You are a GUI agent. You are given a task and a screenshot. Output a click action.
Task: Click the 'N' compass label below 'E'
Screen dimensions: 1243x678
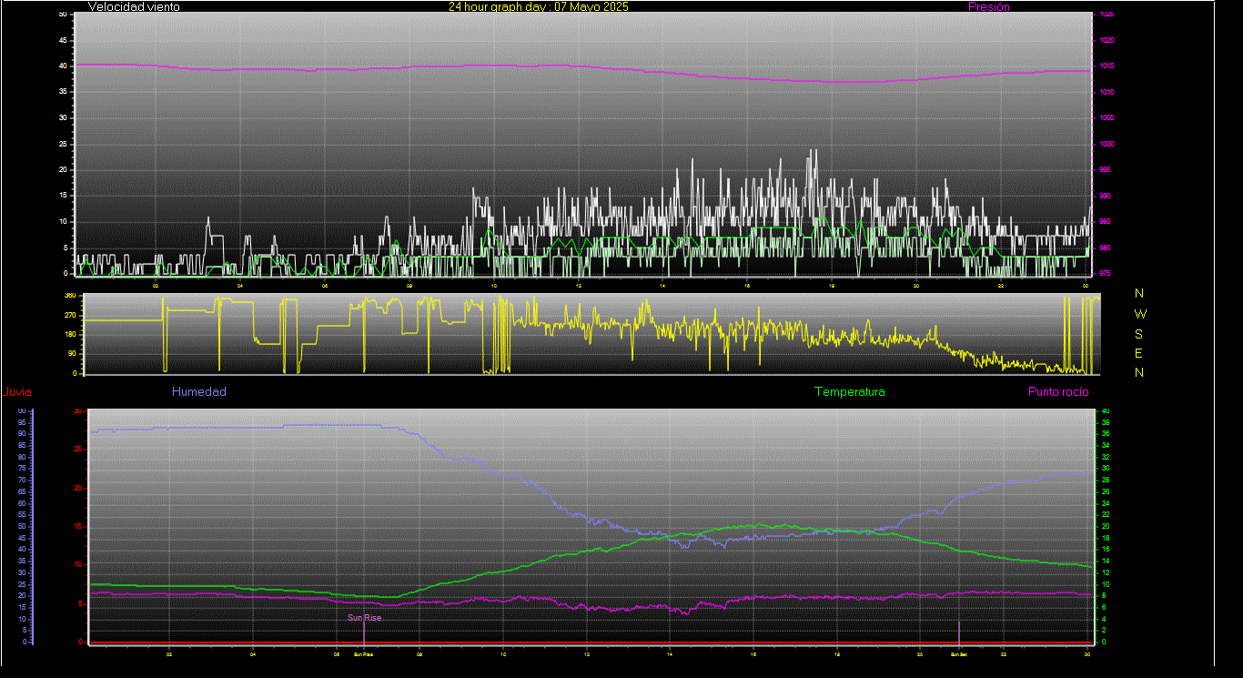click(x=1139, y=372)
